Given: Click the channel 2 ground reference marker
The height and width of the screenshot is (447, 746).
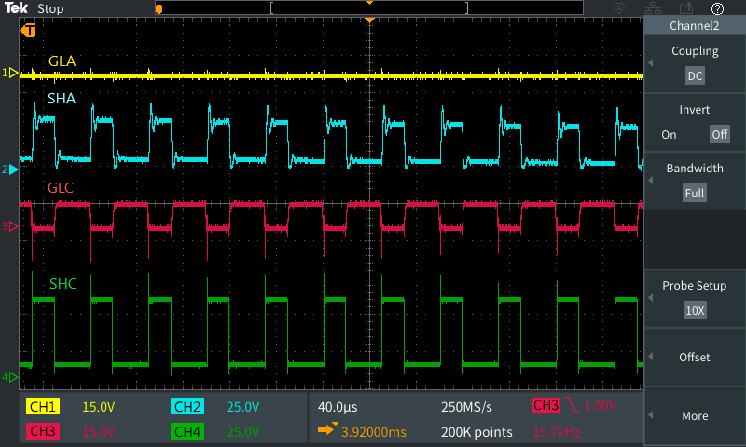Looking at the screenshot, I should pyautogui.click(x=10, y=169).
